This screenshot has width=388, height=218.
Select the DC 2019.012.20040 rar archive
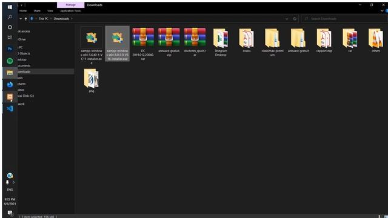(x=143, y=44)
